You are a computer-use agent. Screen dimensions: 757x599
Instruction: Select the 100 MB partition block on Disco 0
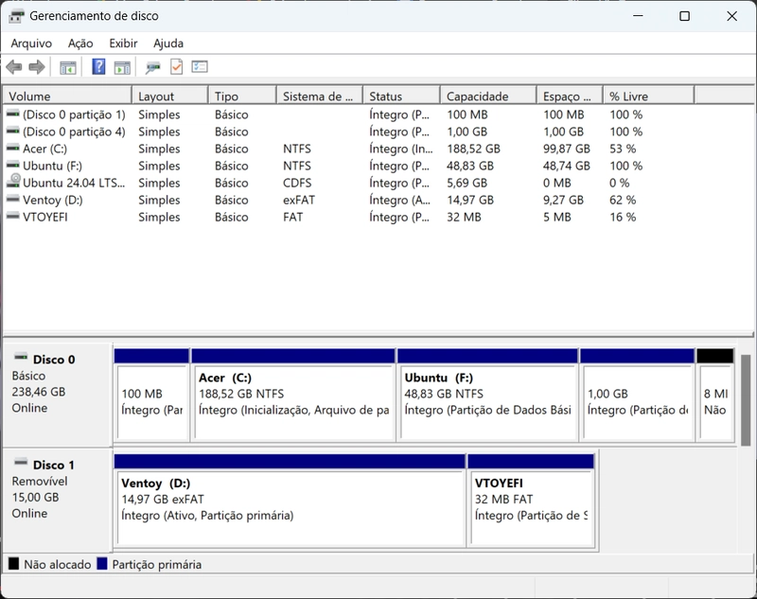pos(151,395)
